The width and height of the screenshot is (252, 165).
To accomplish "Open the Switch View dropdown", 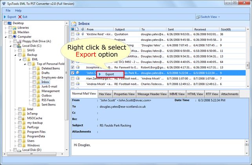I will 208,17.
